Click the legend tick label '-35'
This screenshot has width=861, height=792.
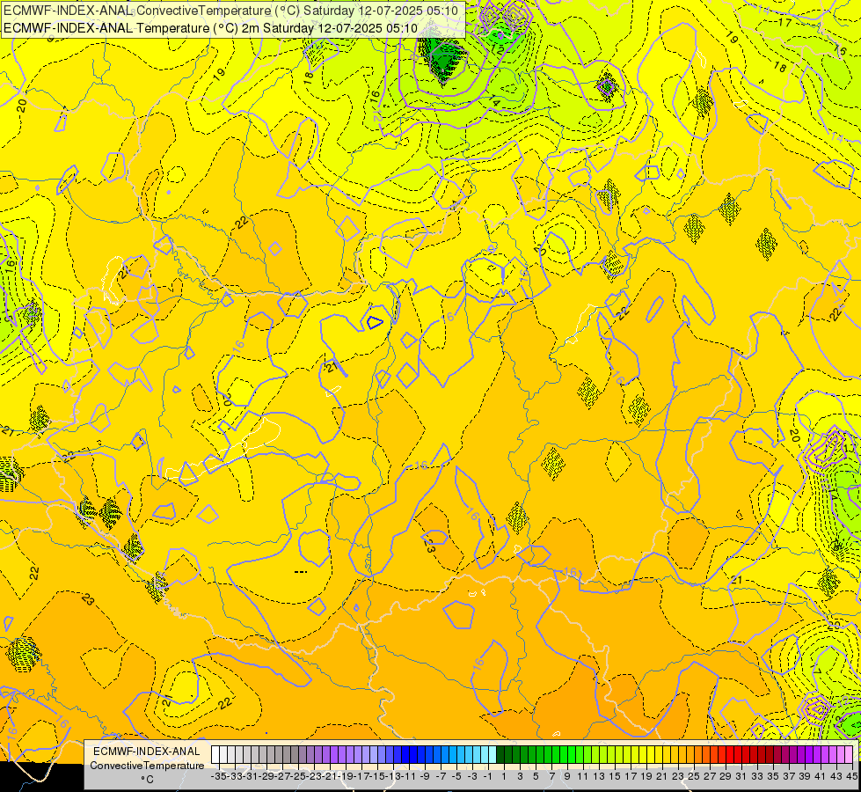(x=218, y=776)
